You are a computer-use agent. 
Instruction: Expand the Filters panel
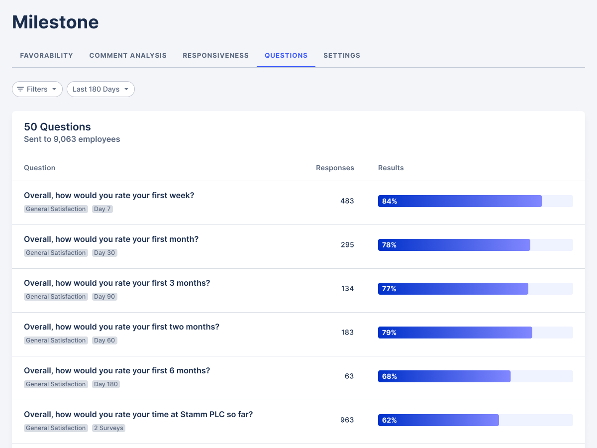coord(37,89)
